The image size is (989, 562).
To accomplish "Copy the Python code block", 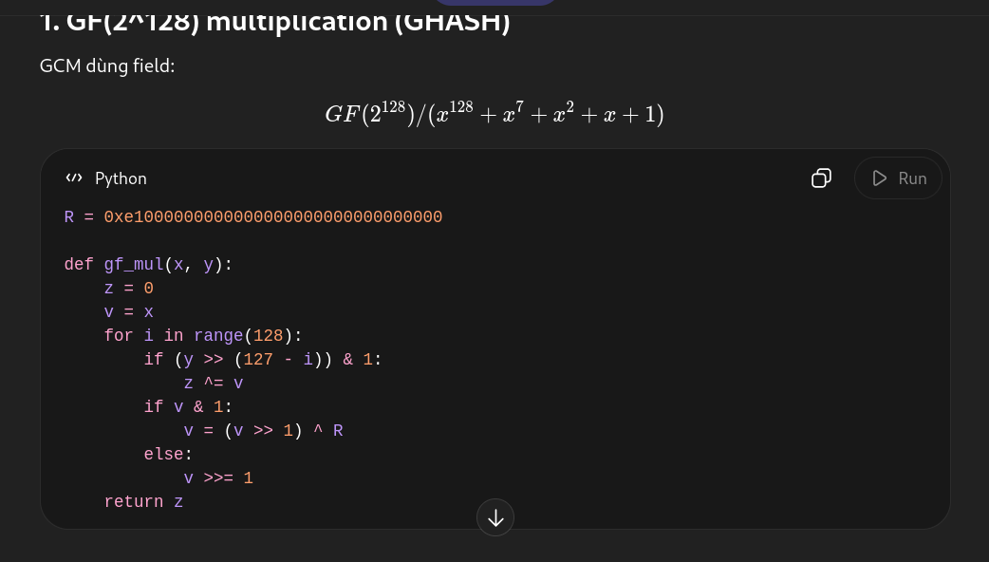I will coord(821,178).
